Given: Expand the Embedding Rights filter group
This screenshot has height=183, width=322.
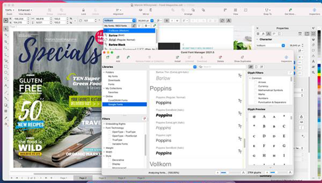Looking at the screenshot, I should click(104, 124).
